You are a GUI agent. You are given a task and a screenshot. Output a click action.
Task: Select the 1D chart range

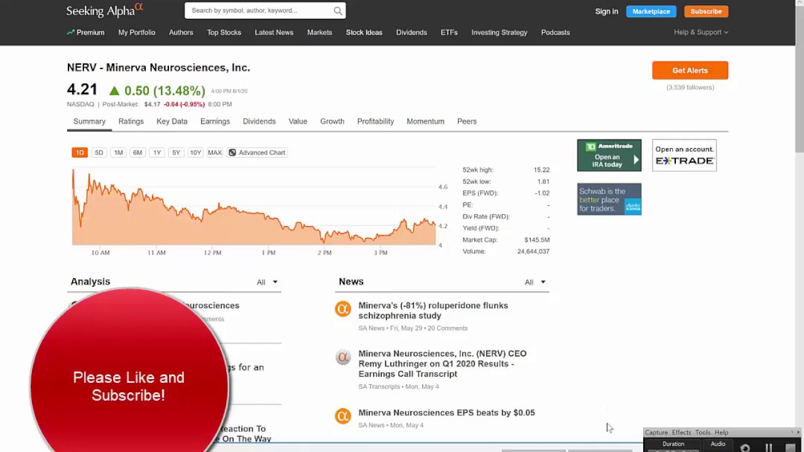[x=80, y=153]
